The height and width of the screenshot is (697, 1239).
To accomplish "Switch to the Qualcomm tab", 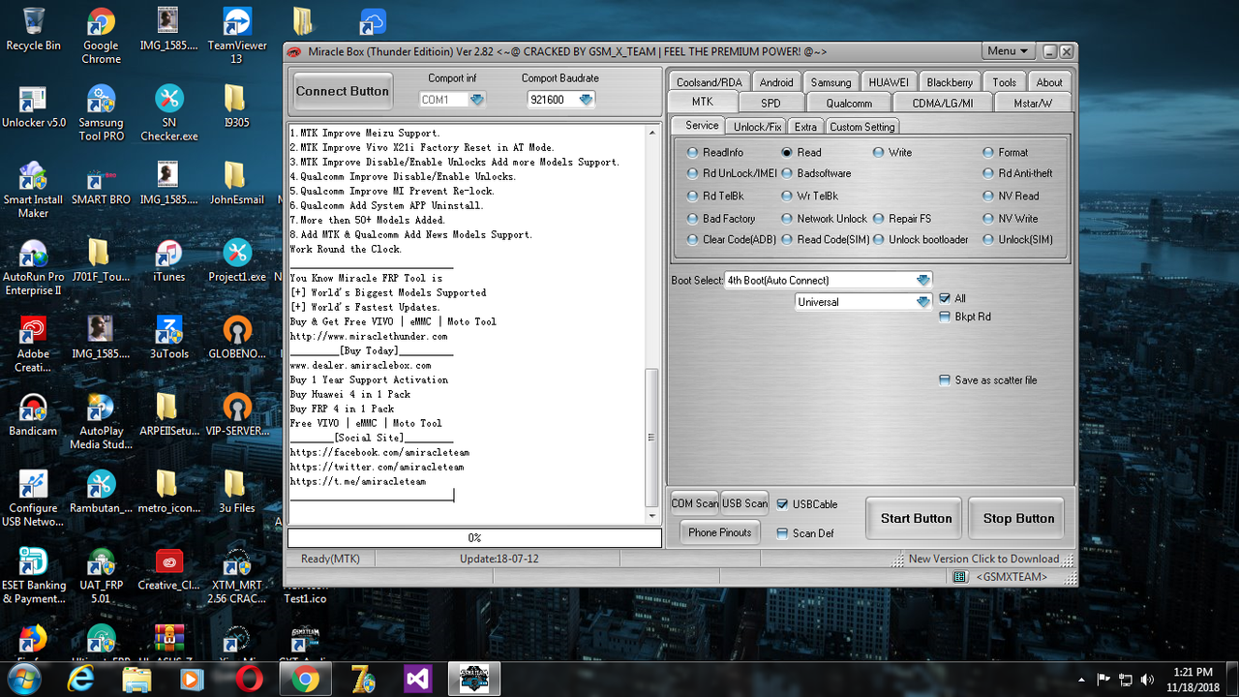I will pyautogui.click(x=849, y=103).
